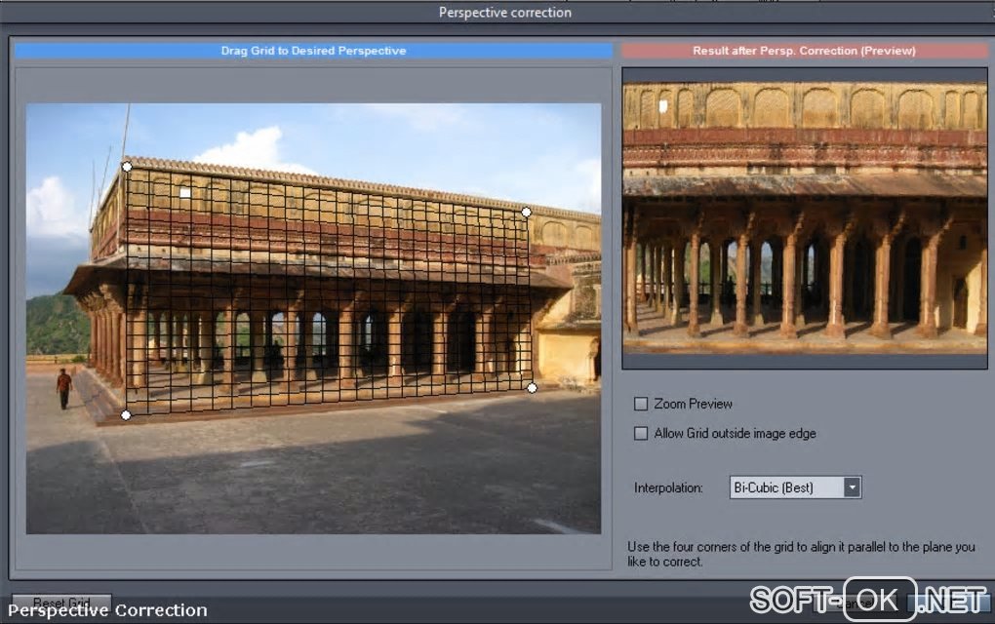The image size is (995, 624).
Task: Click the bottom-right grid corner handle
Action: point(532,387)
